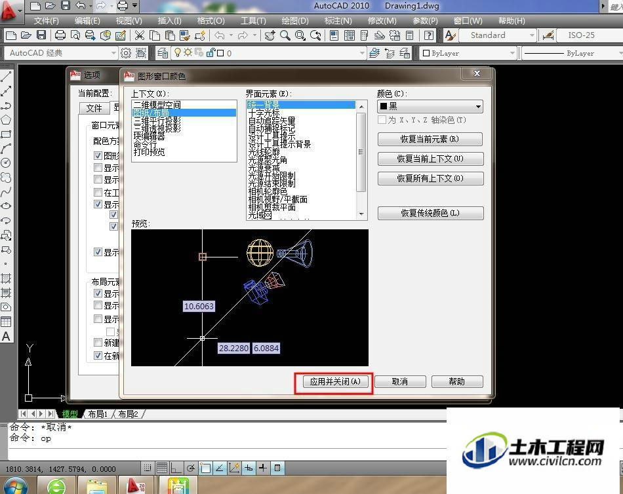Click the Plot printer icon in standard toolbar
The image size is (623, 494).
coord(60,35)
